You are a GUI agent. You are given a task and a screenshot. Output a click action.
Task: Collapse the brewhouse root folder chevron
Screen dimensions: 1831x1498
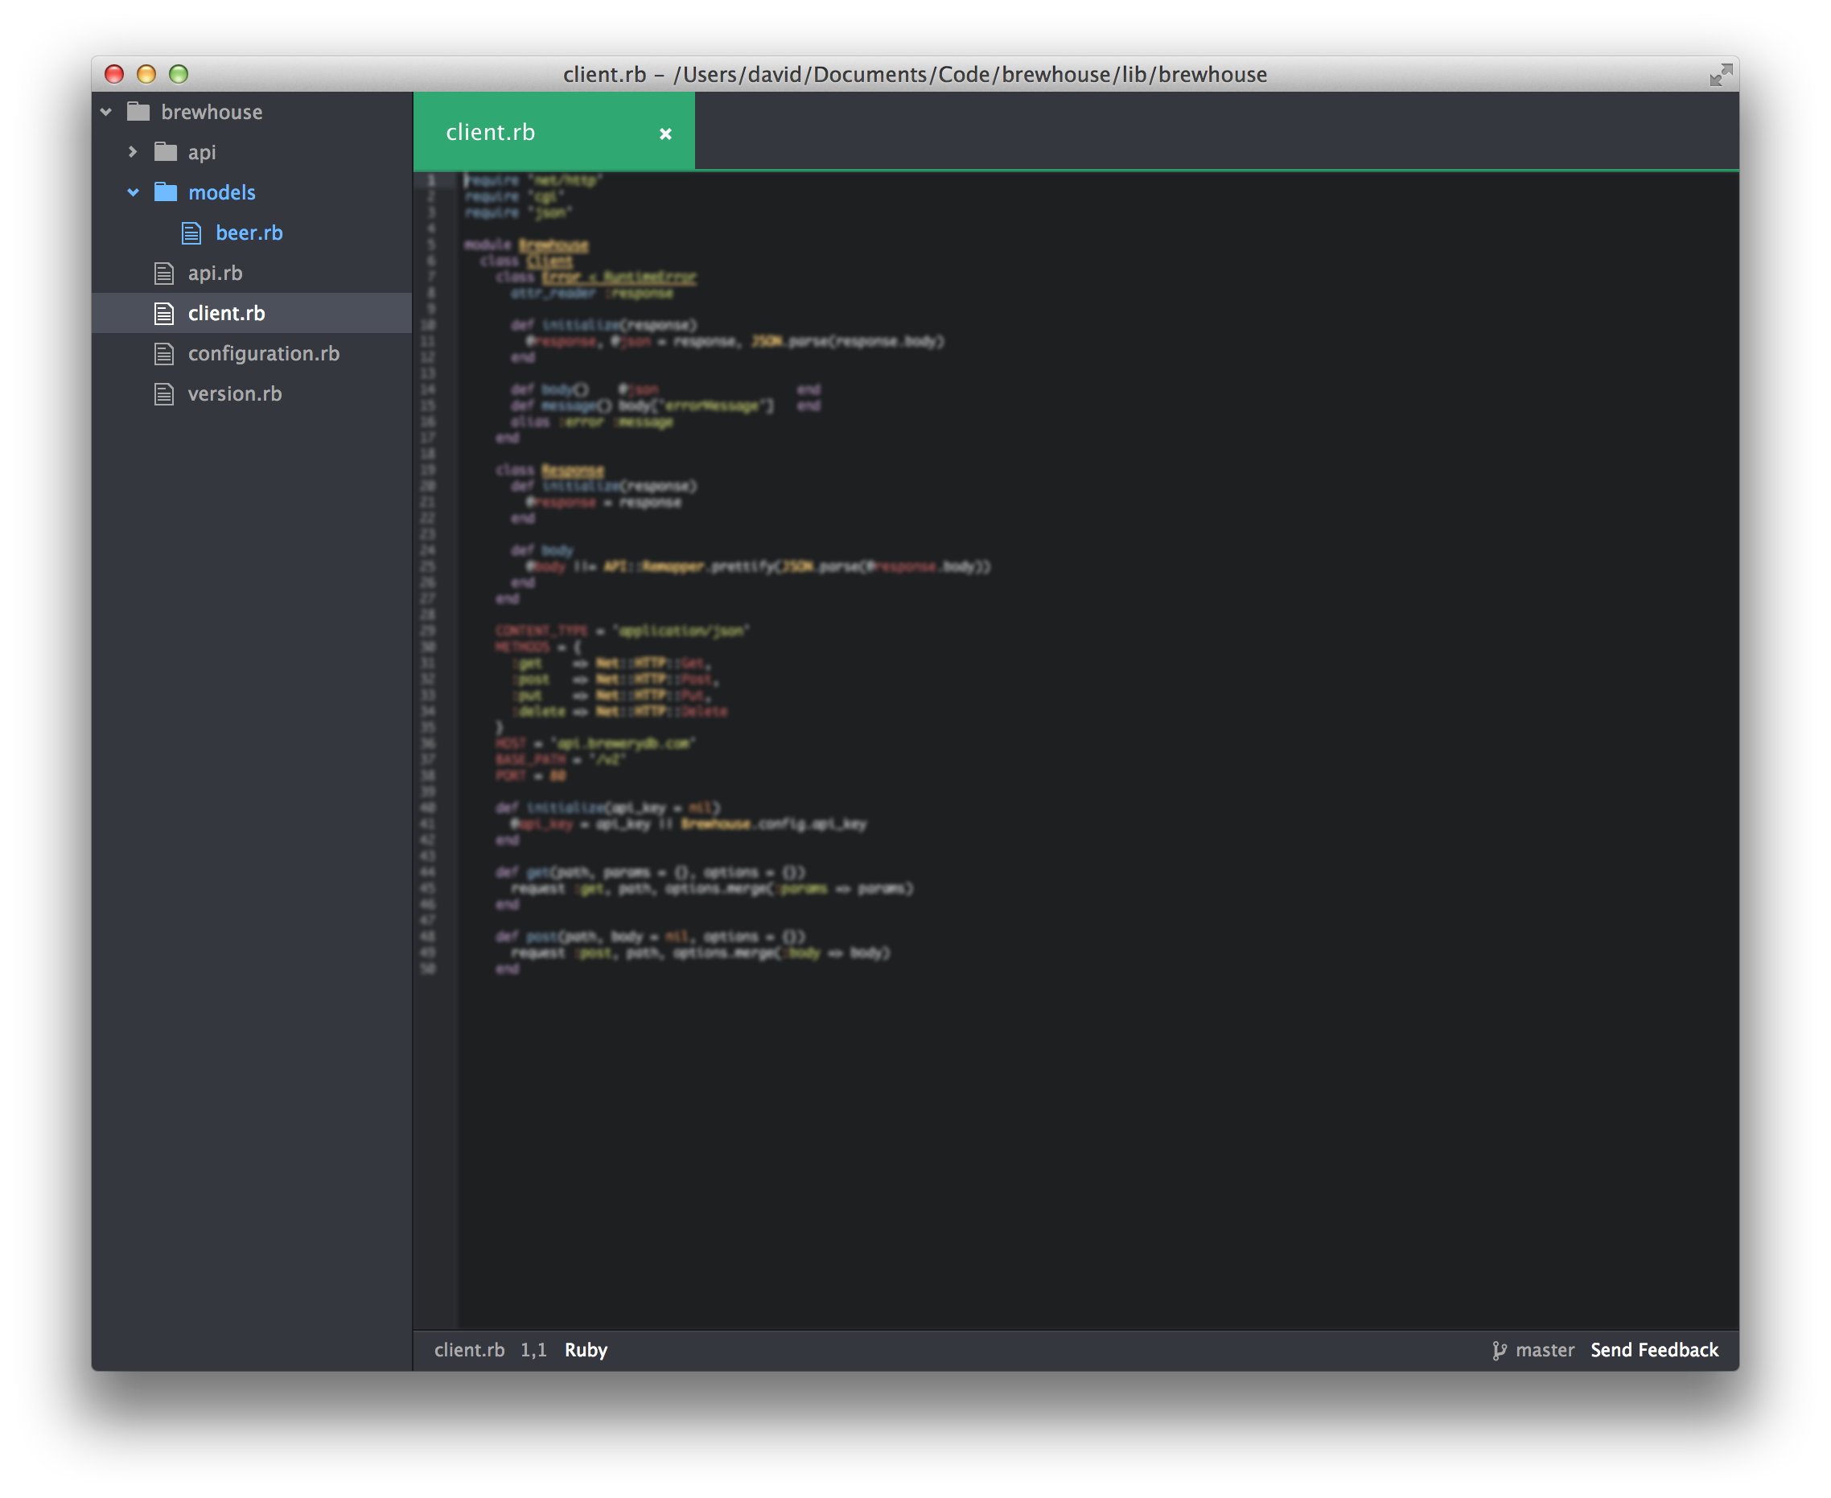coord(106,112)
